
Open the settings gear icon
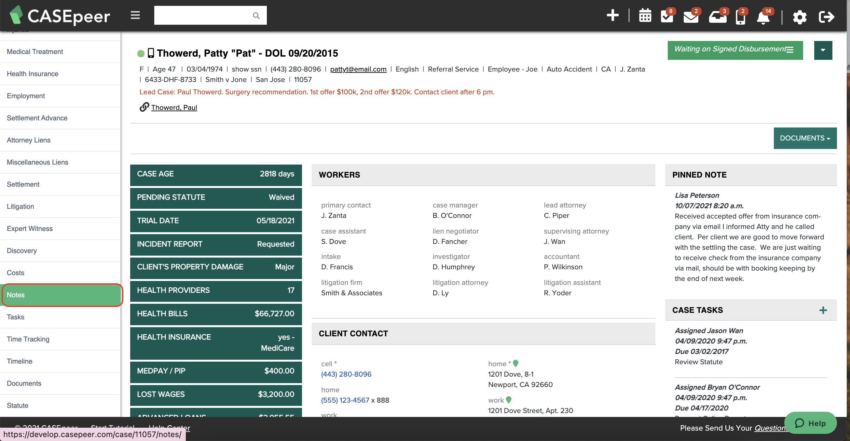click(800, 17)
